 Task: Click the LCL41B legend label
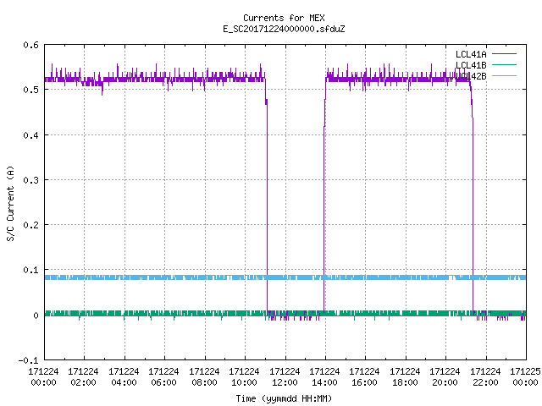coord(471,65)
